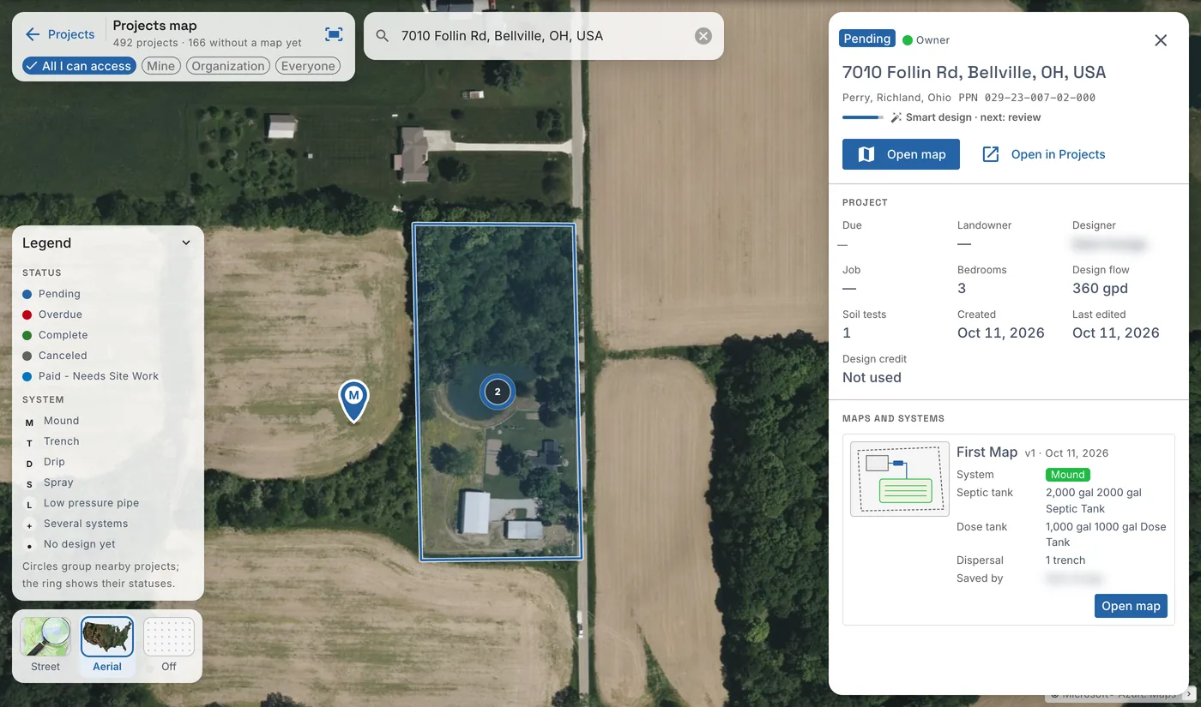
Task: Click the No design yet legend entry
Action: tap(69, 544)
